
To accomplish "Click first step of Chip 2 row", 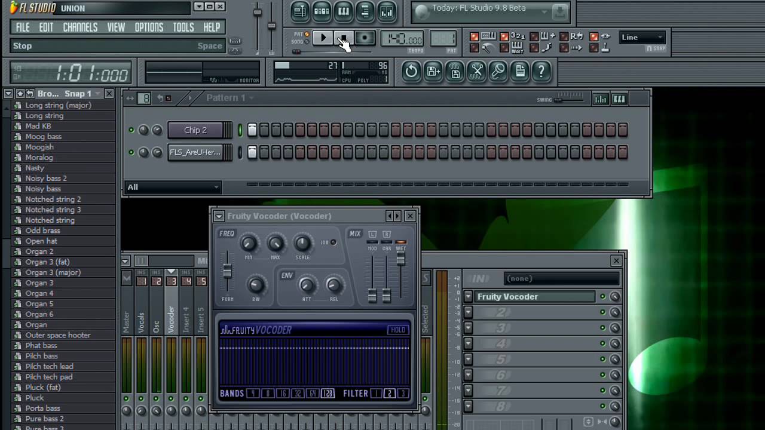I will click(252, 130).
